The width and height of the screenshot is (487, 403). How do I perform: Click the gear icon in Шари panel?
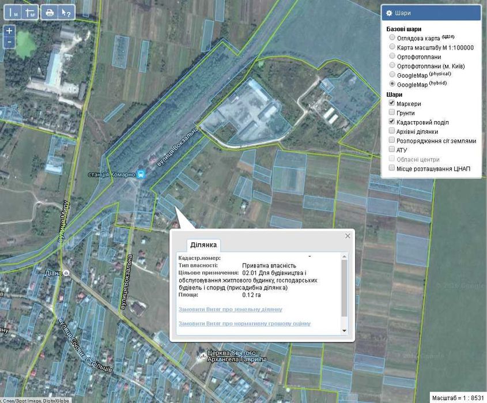pyautogui.click(x=389, y=13)
